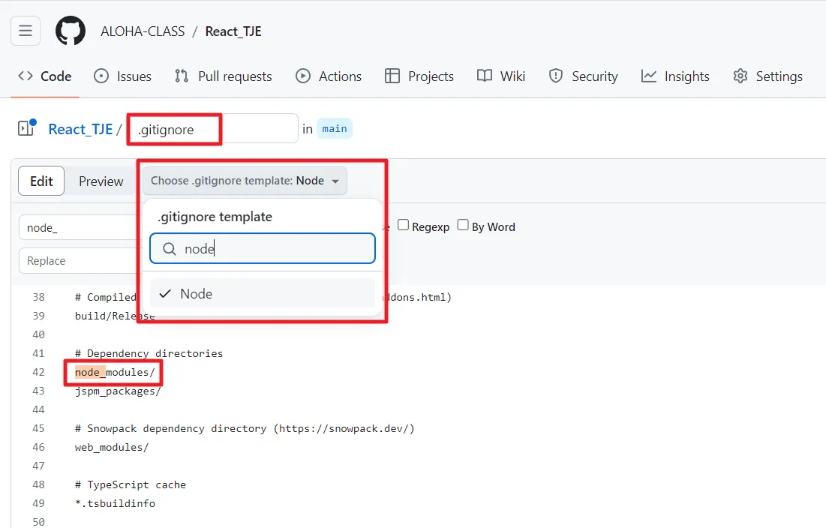Viewport: 826px width, 528px height.
Task: Click the Wiki book icon
Action: (x=485, y=76)
